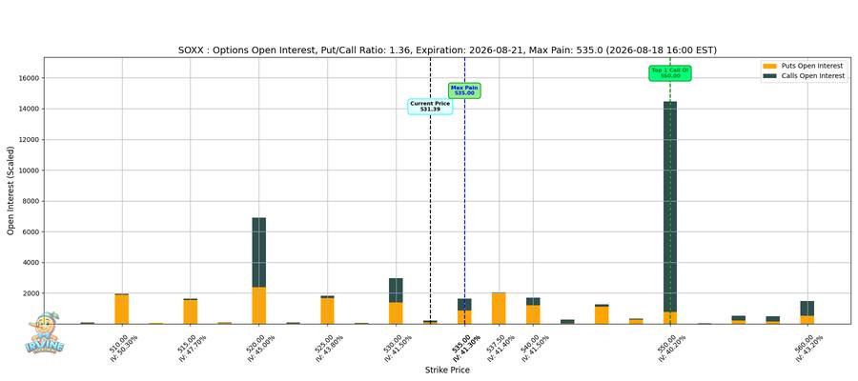Click the '560.00 IV: 43.20%' axis label
This screenshot has height=381, width=858.
pyautogui.click(x=809, y=347)
